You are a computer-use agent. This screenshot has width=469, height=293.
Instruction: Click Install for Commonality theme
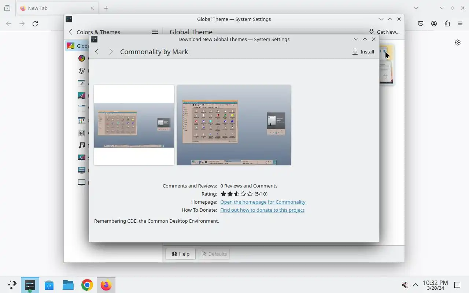coord(363,52)
